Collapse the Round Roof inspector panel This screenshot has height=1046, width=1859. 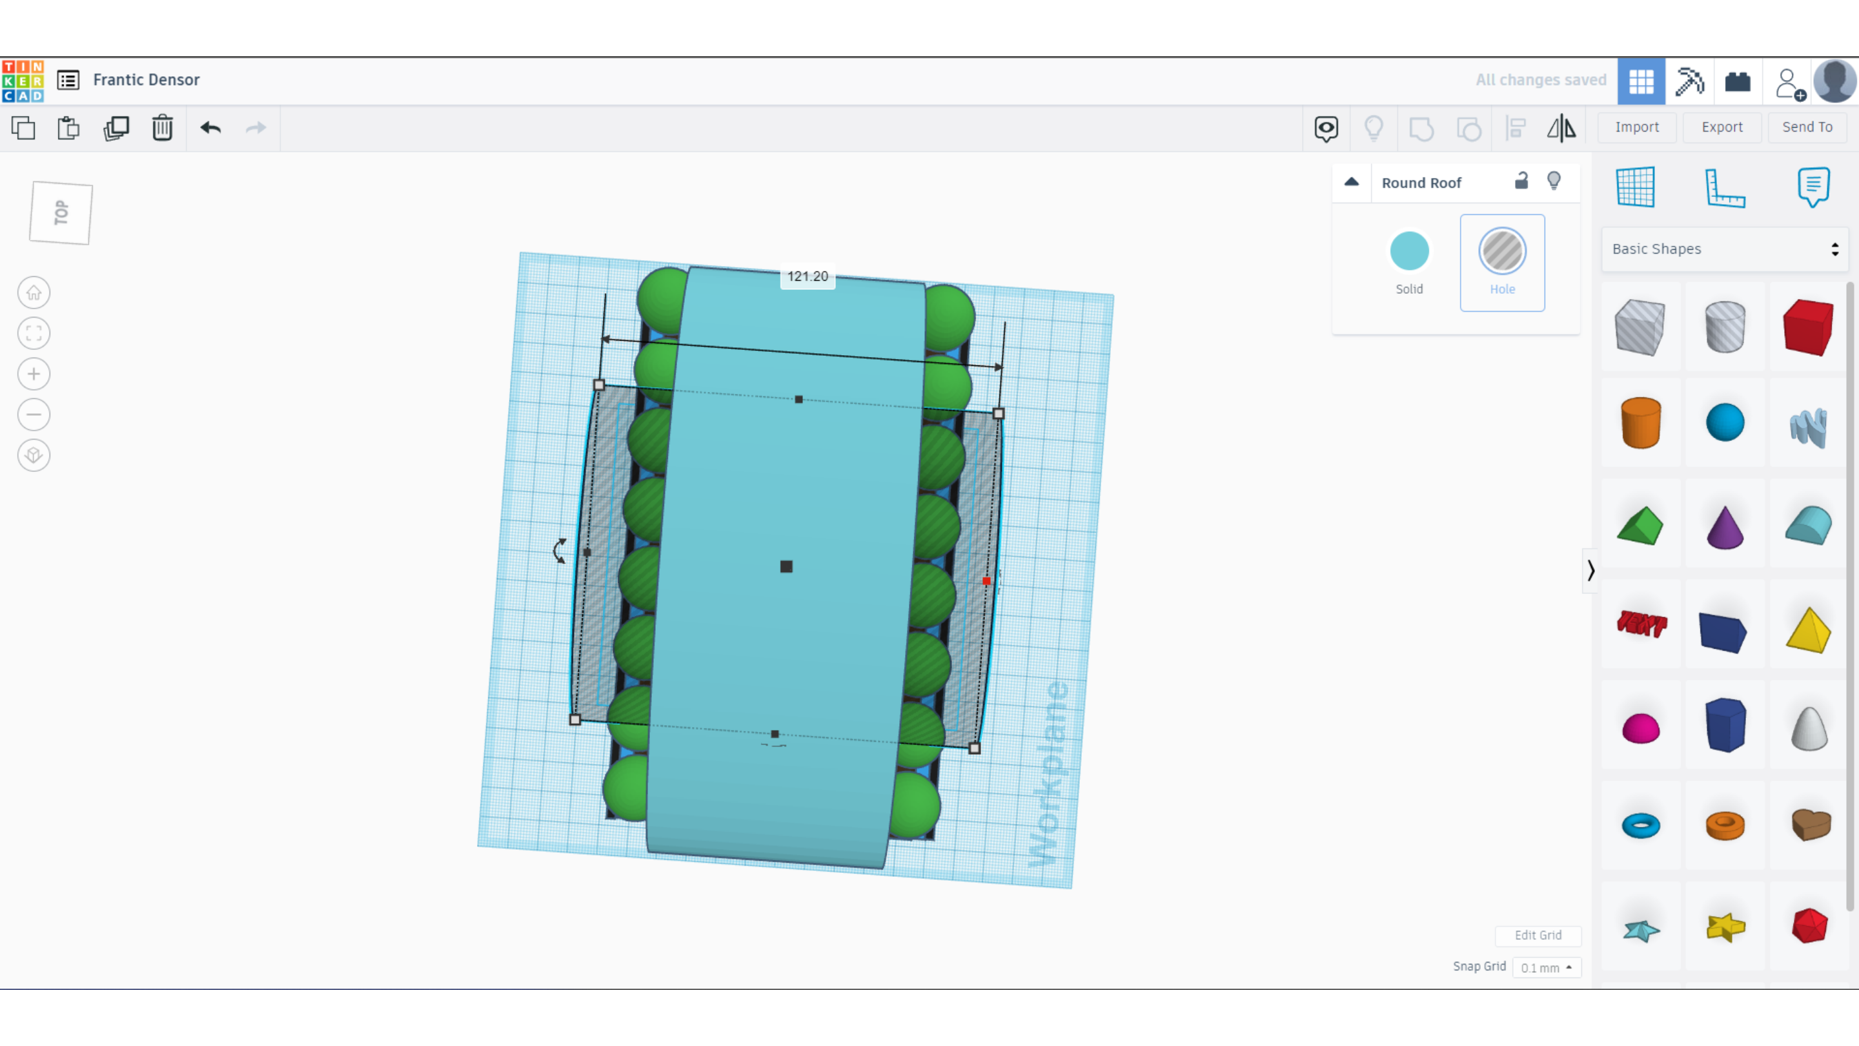tap(1352, 182)
